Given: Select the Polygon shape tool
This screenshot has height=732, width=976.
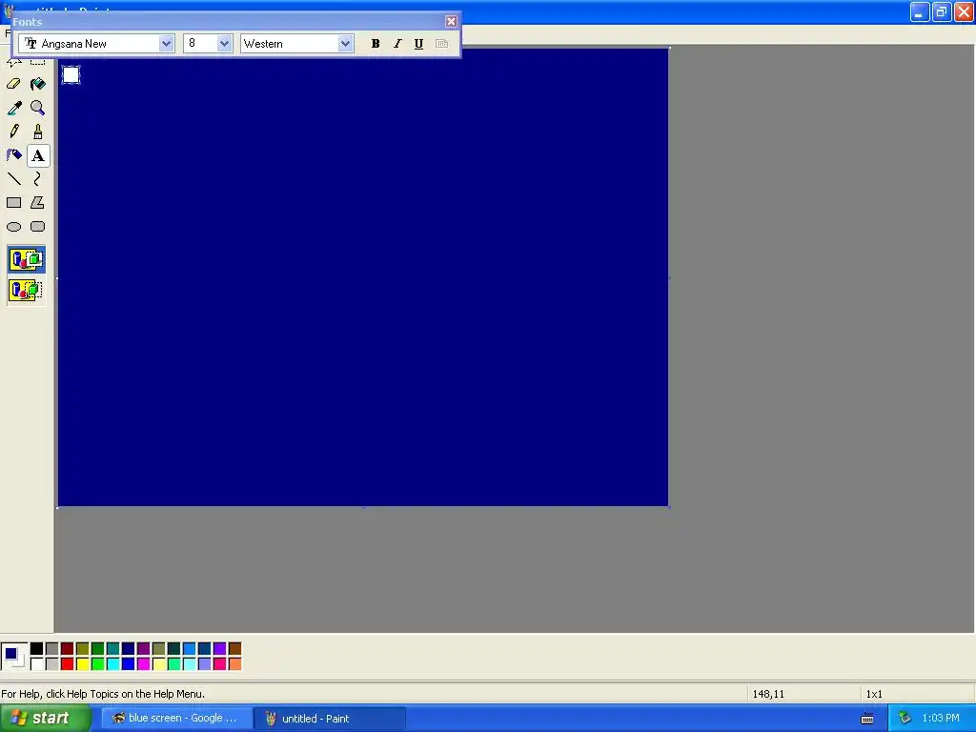Looking at the screenshot, I should tap(38, 203).
